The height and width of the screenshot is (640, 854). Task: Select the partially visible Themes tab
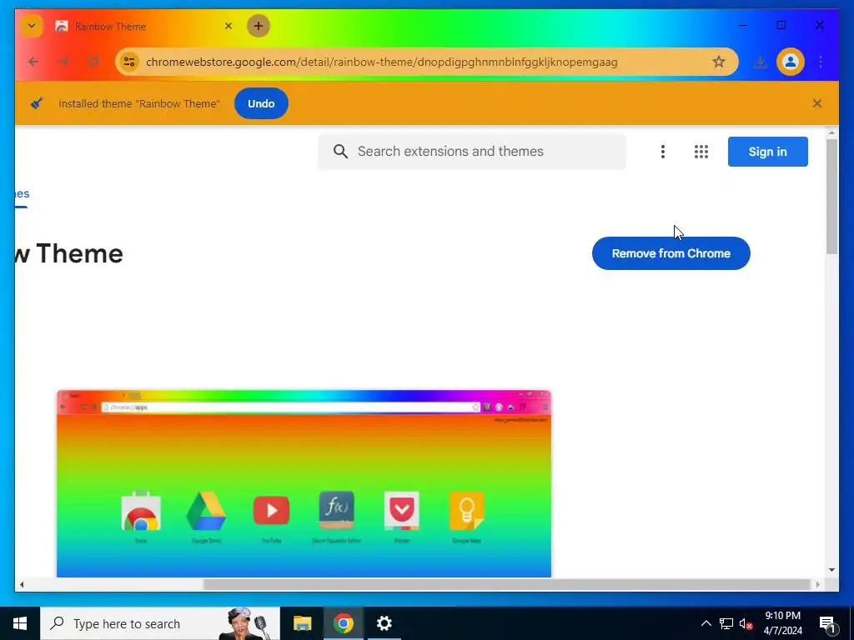coord(22,194)
